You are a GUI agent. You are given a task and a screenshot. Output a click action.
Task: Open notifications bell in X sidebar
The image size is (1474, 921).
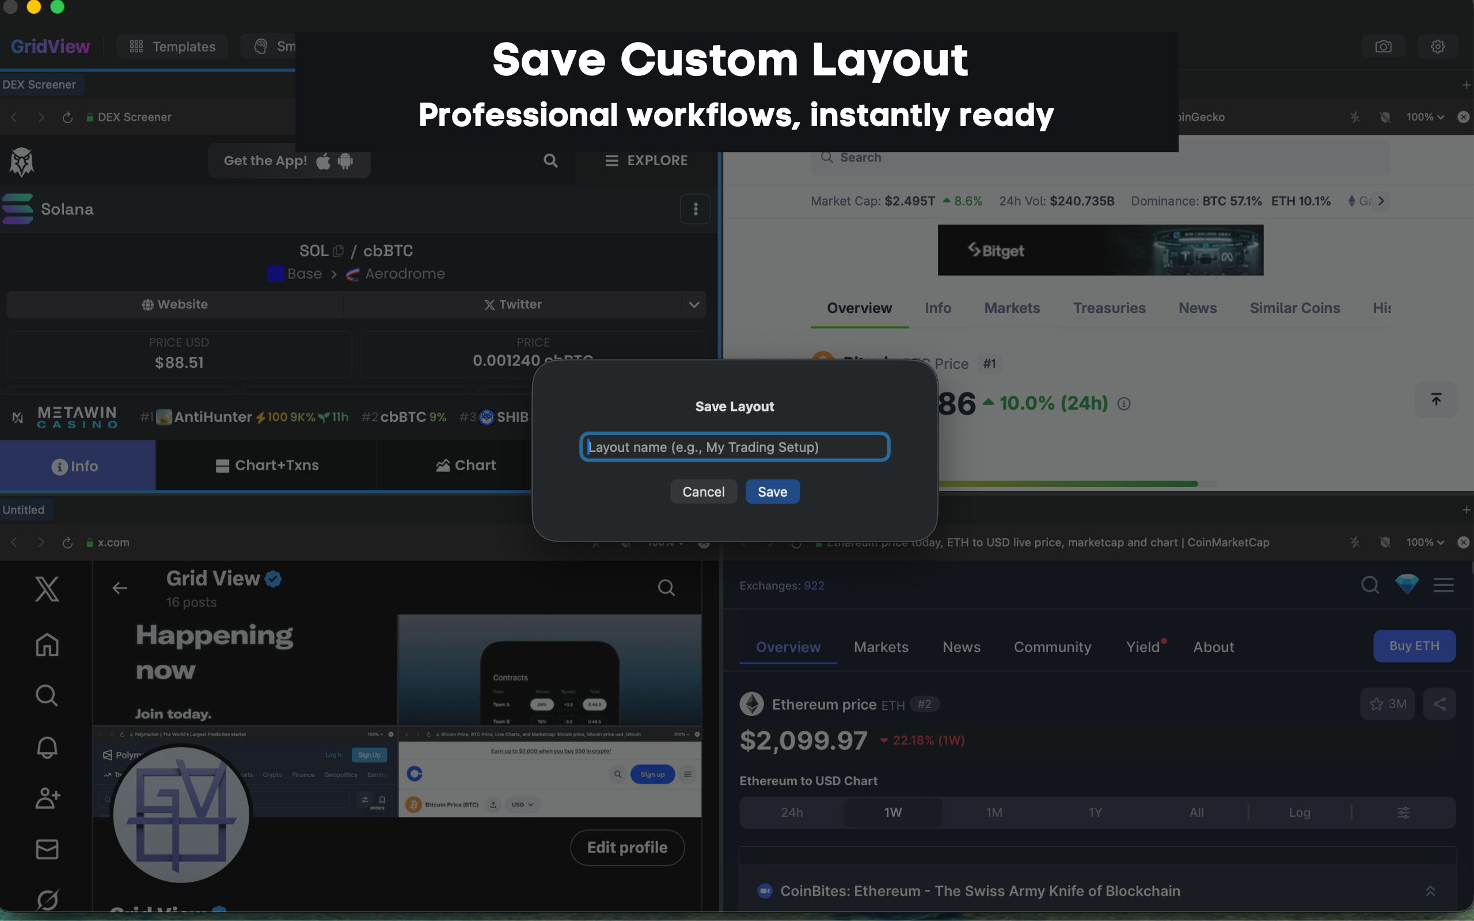pos(47,747)
